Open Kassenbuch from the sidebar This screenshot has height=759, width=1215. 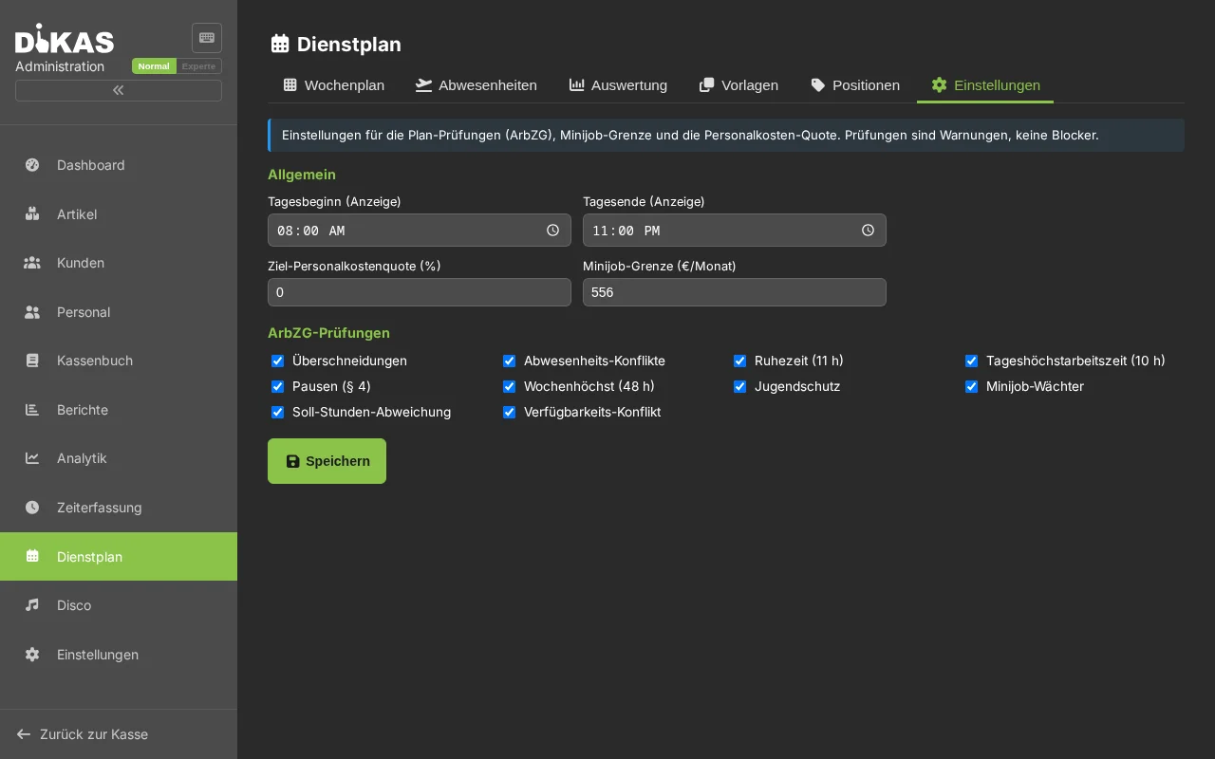pos(119,361)
